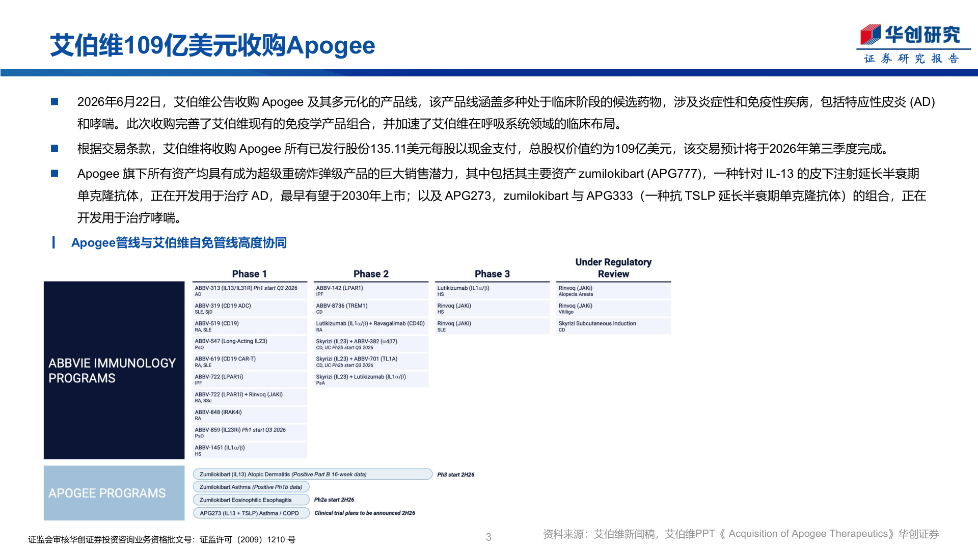The image size is (978, 550).
Task: Select the ABBV-313 (IL13/IL31R) cell
Action: [x=250, y=291]
